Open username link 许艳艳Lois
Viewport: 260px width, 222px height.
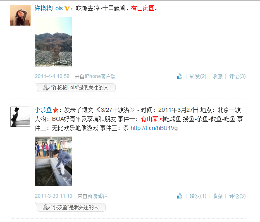pyautogui.click(x=49, y=8)
